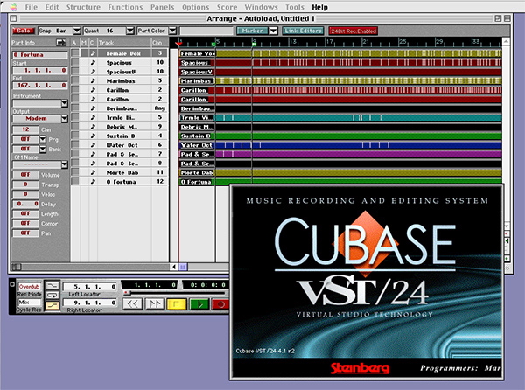Select the Sustain B part in arrangement
The image size is (525, 390).
[340, 136]
